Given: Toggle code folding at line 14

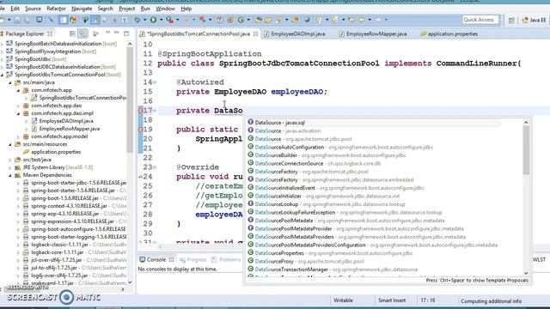Looking at the screenshot, I should pyautogui.click(x=155, y=82).
